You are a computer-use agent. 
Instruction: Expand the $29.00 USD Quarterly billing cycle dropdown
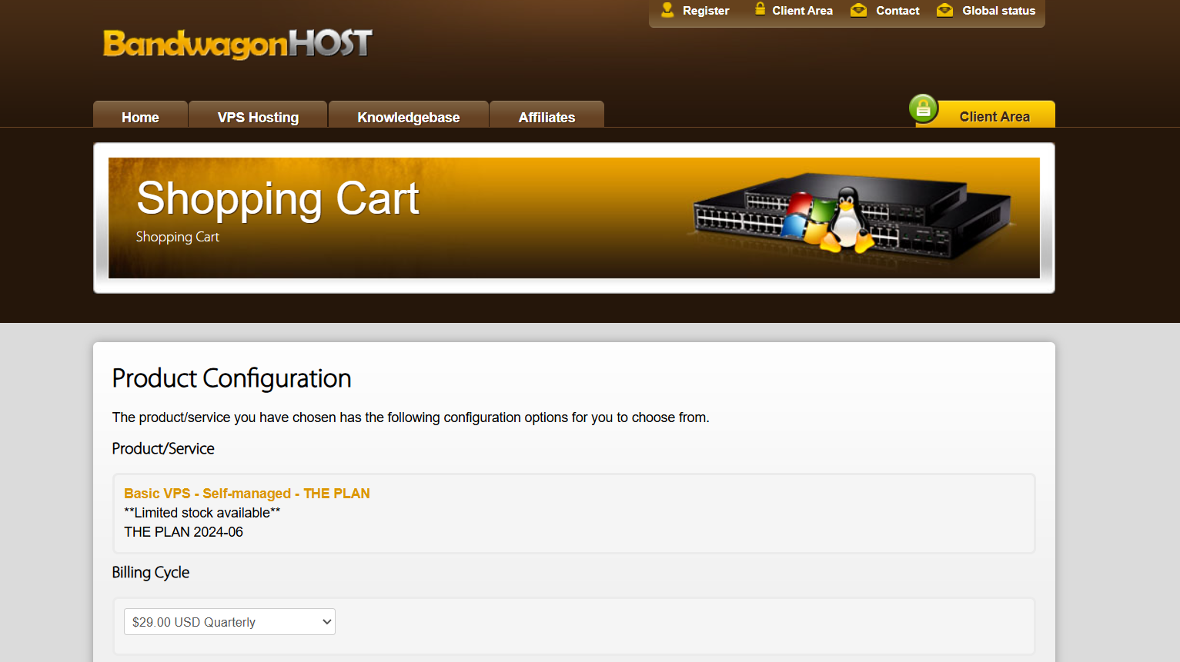229,622
